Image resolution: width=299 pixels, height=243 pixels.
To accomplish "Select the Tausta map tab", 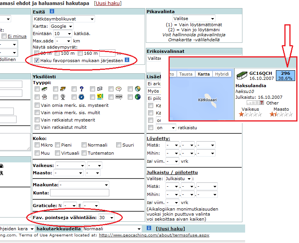I will coord(186,74).
